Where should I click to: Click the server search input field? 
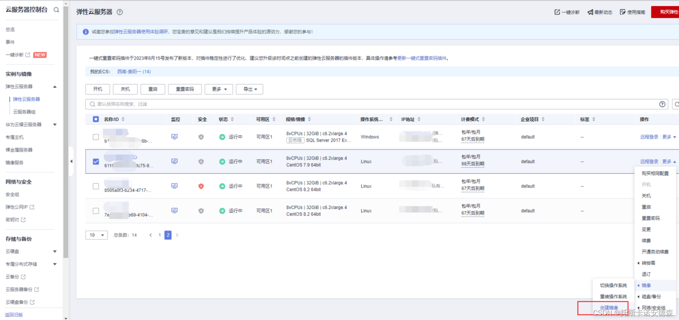[377, 104]
